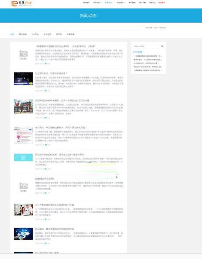Open 网站首页 in top navigation
Viewport: 202px width, 259px height.
86,3
